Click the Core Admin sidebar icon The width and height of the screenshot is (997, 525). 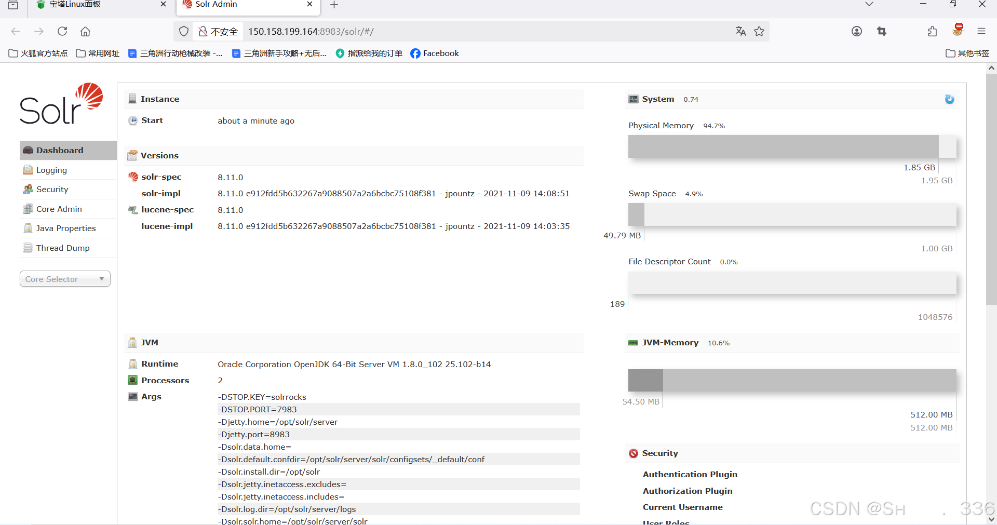click(x=28, y=209)
